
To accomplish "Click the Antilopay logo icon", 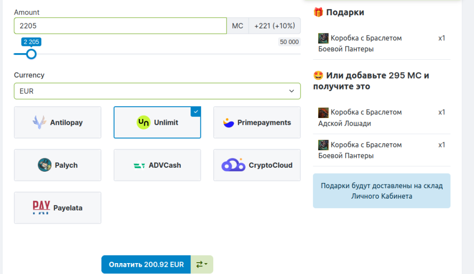I will (x=39, y=122).
